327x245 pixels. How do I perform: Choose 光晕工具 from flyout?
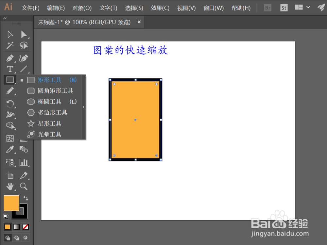(49, 134)
